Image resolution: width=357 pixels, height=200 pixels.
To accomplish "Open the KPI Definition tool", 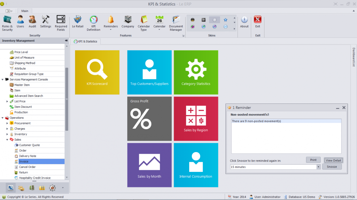I will pyautogui.click(x=93, y=23).
